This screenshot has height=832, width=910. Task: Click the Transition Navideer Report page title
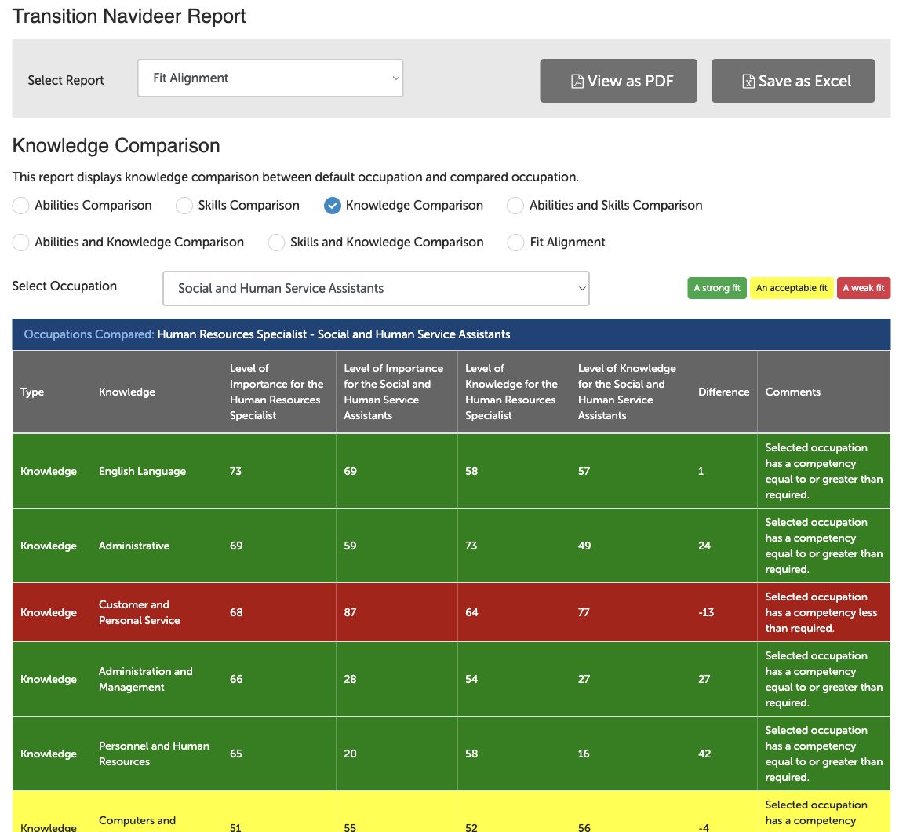(129, 16)
